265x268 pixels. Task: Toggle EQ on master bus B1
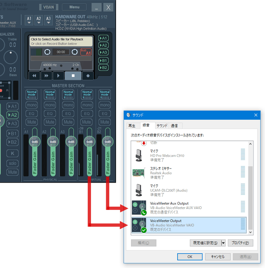pos(87,113)
